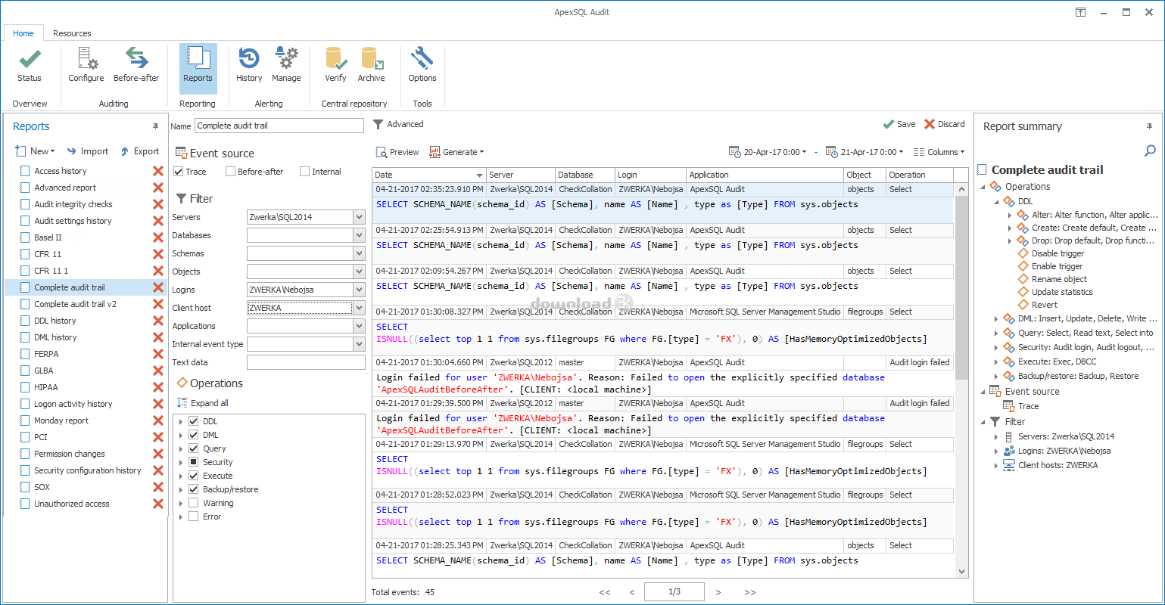Open the Servers filter dropdown
The width and height of the screenshot is (1165, 605).
(x=359, y=217)
